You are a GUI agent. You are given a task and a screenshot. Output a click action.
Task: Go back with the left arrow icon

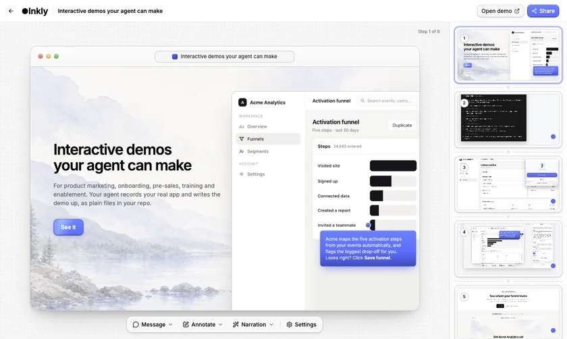click(11, 11)
